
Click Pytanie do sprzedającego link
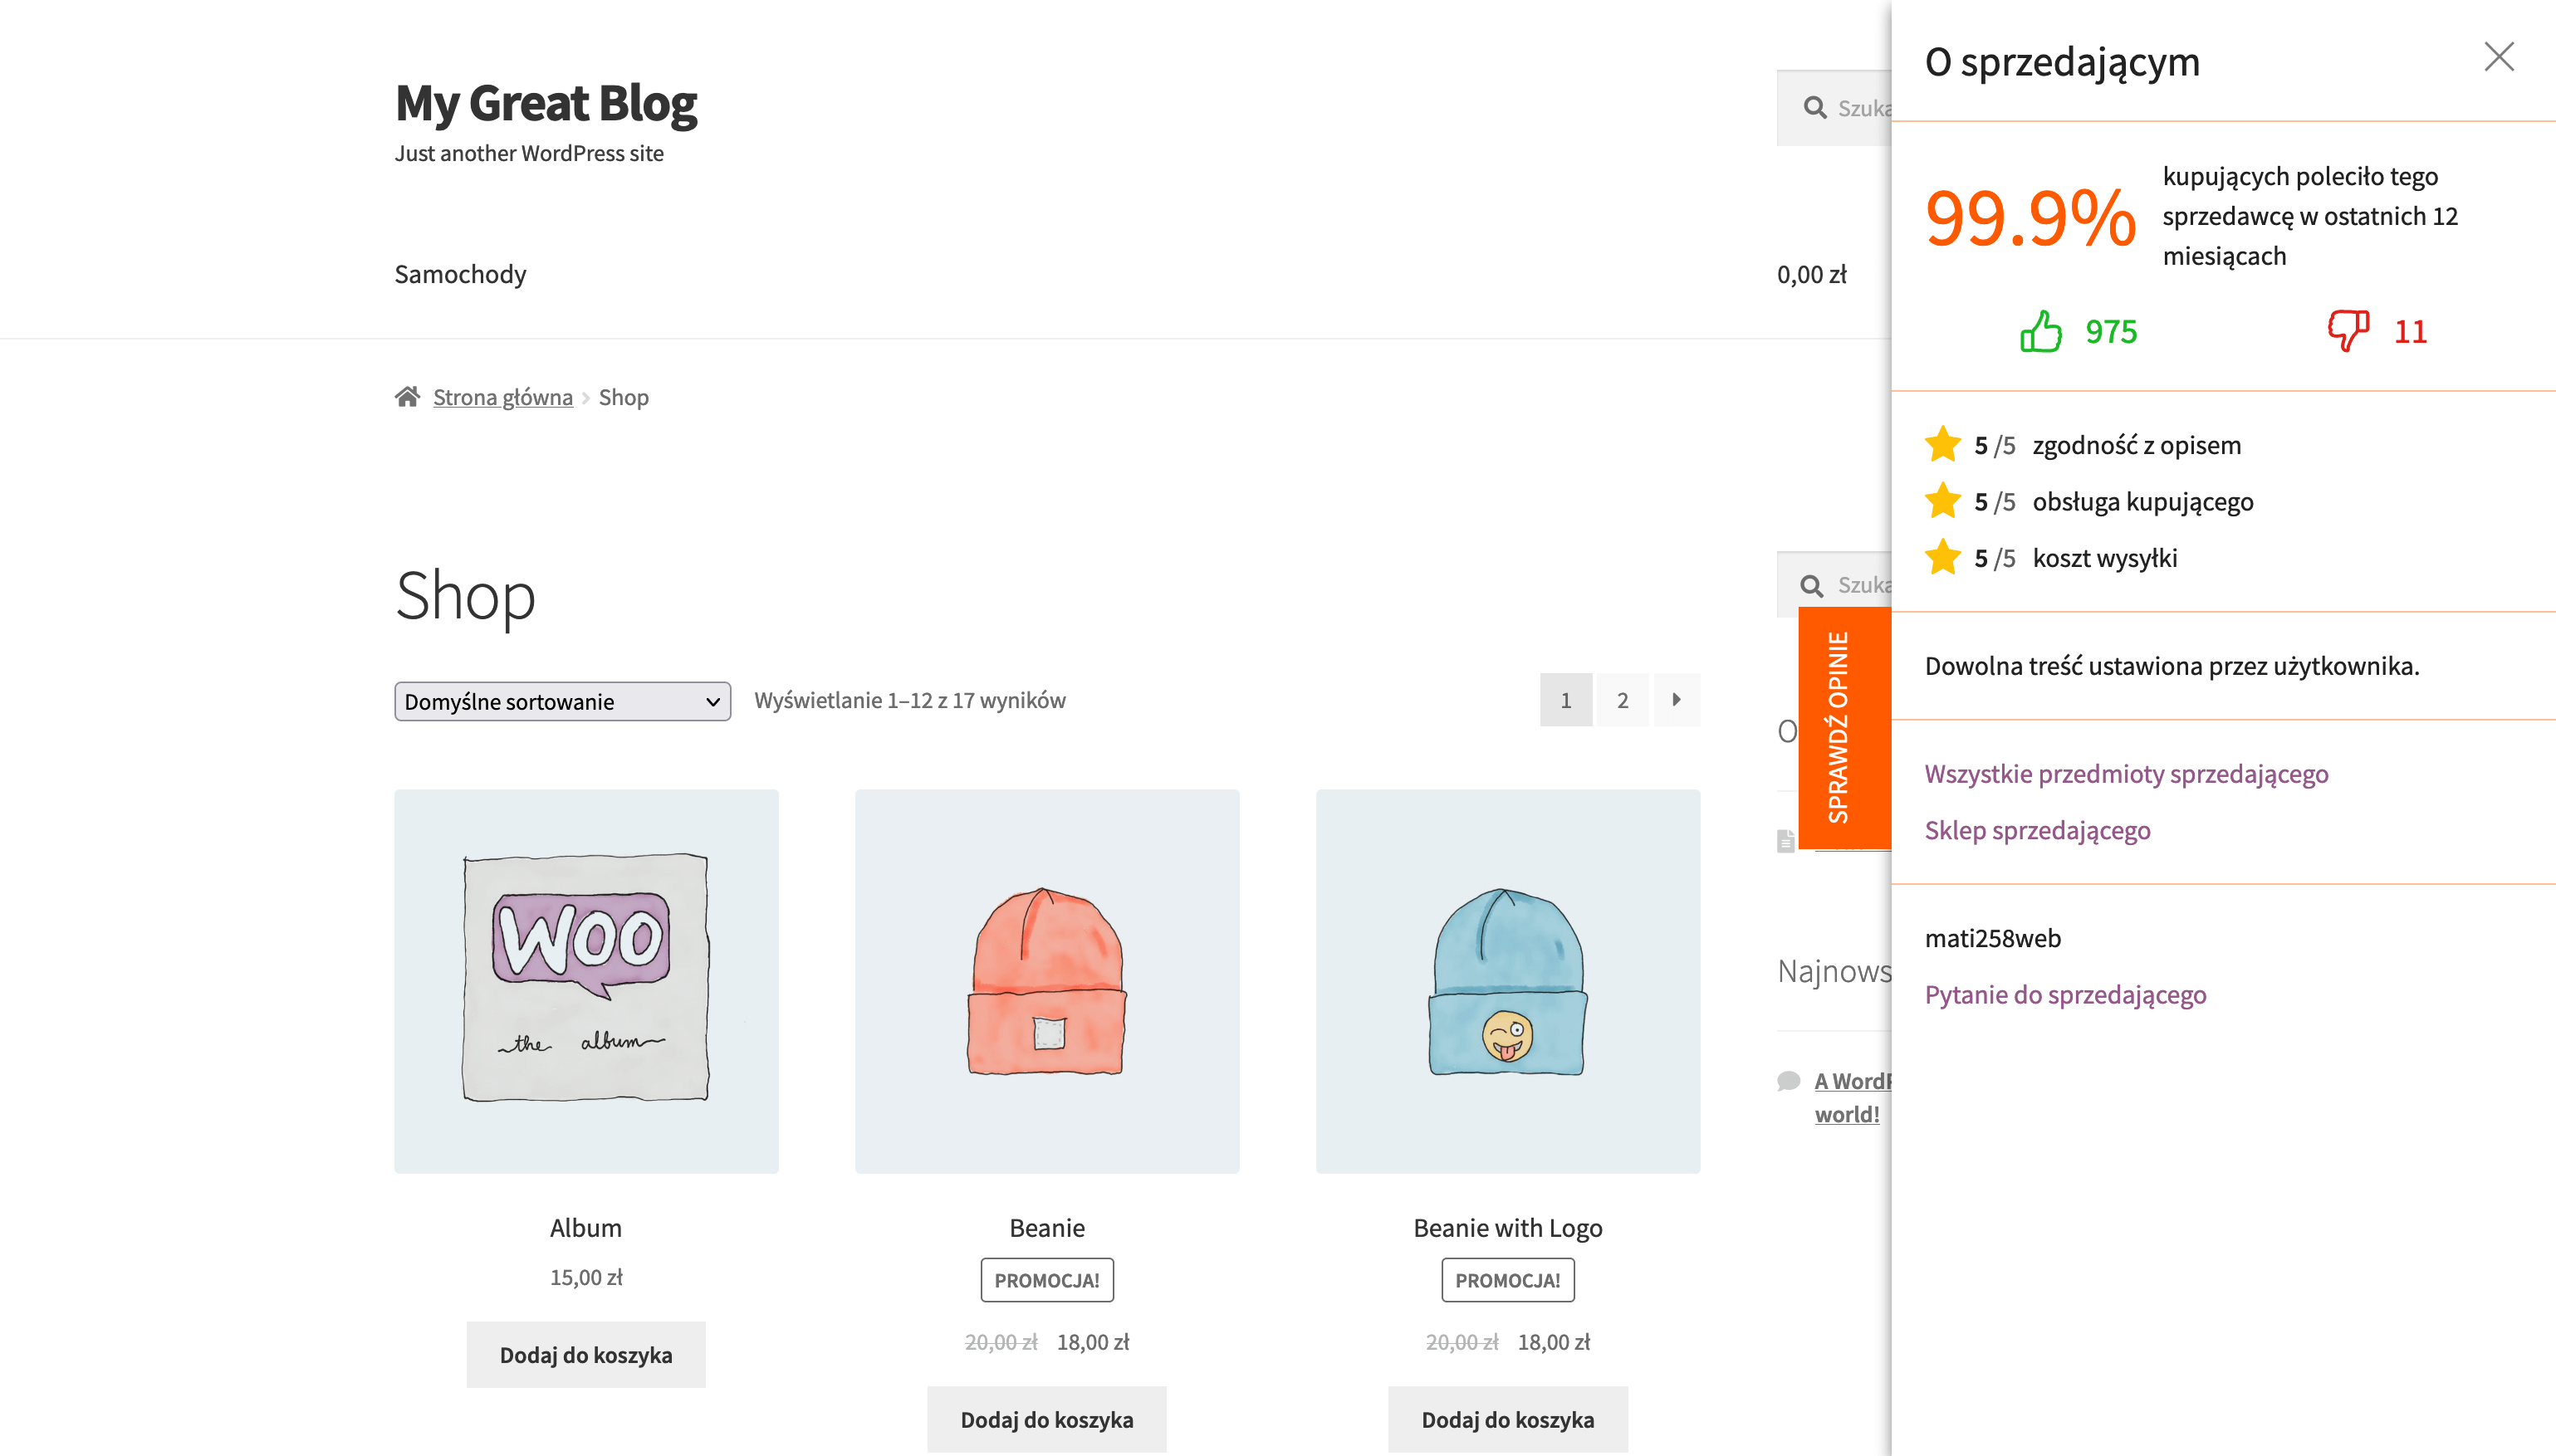(x=2064, y=994)
